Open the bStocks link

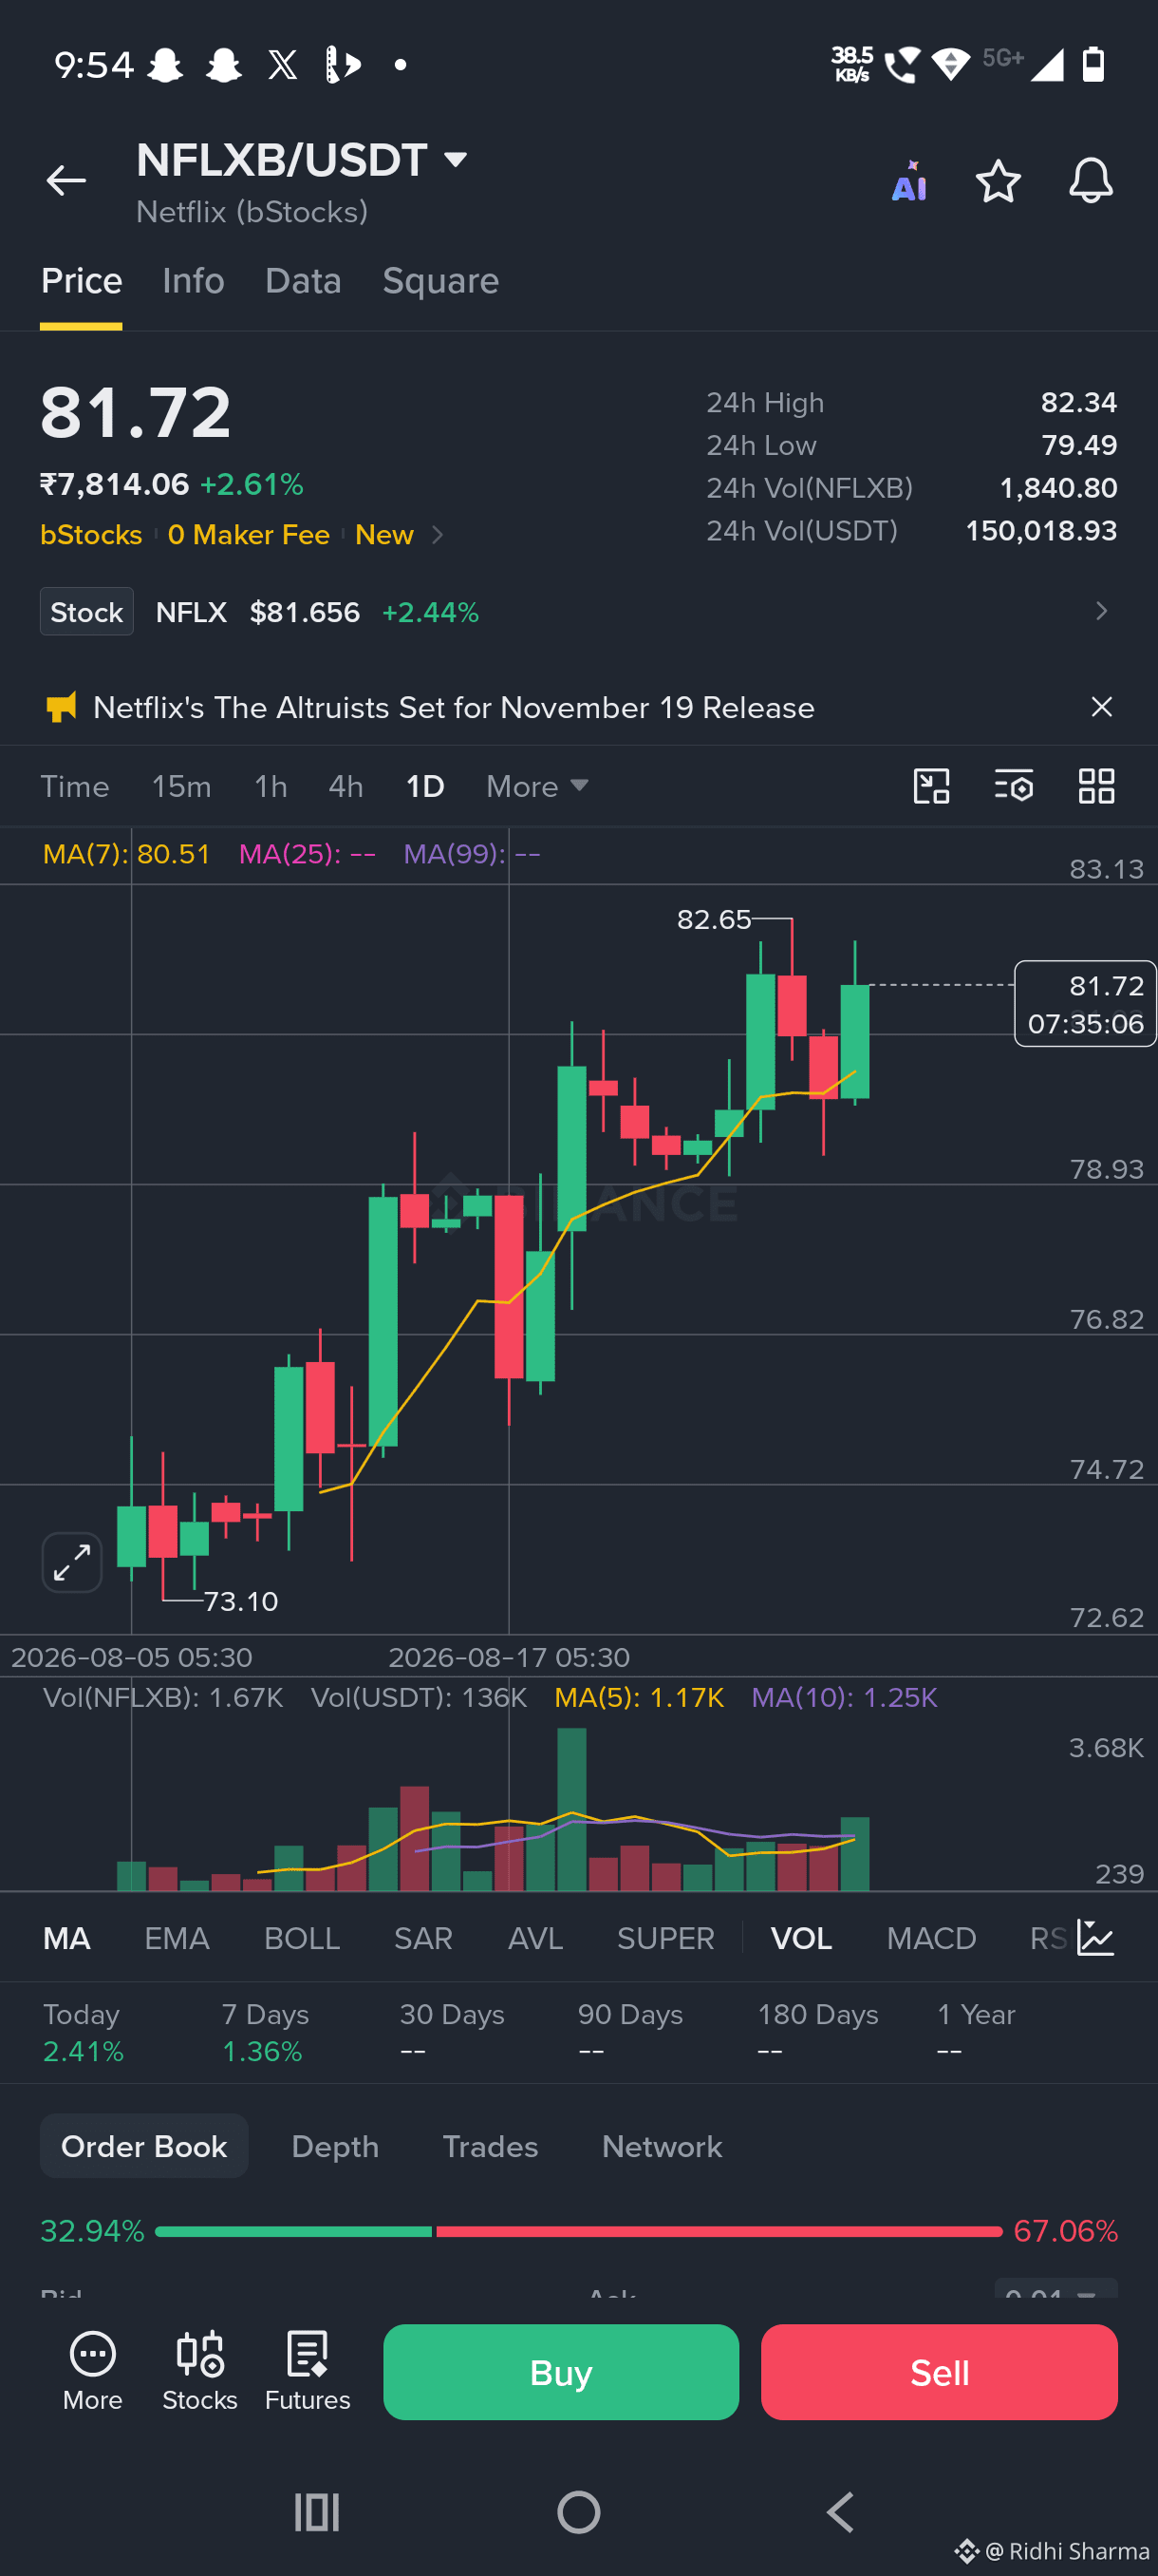point(91,535)
